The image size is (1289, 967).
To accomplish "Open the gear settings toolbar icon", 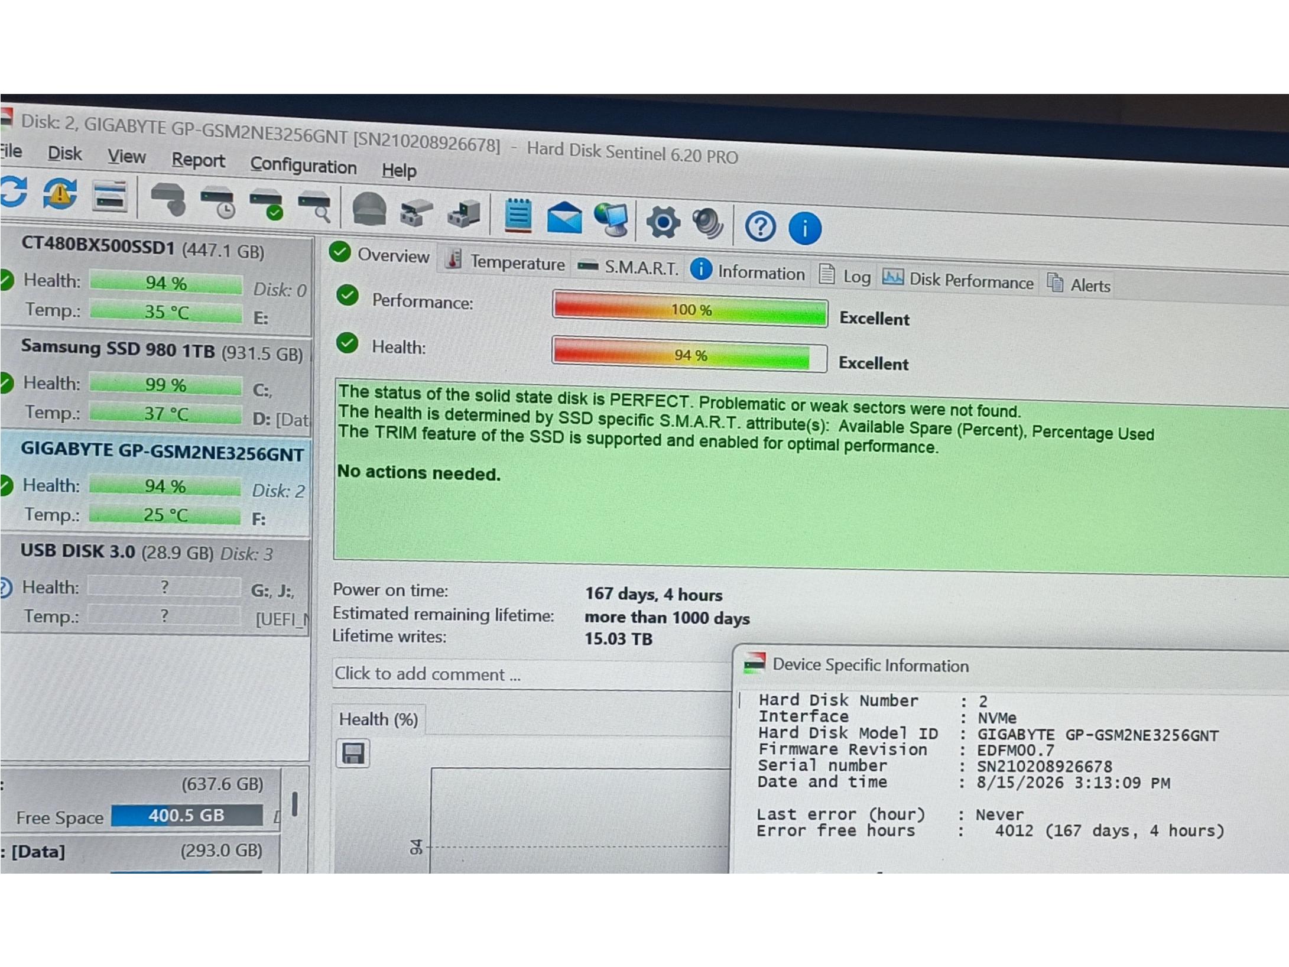I will coord(663,223).
